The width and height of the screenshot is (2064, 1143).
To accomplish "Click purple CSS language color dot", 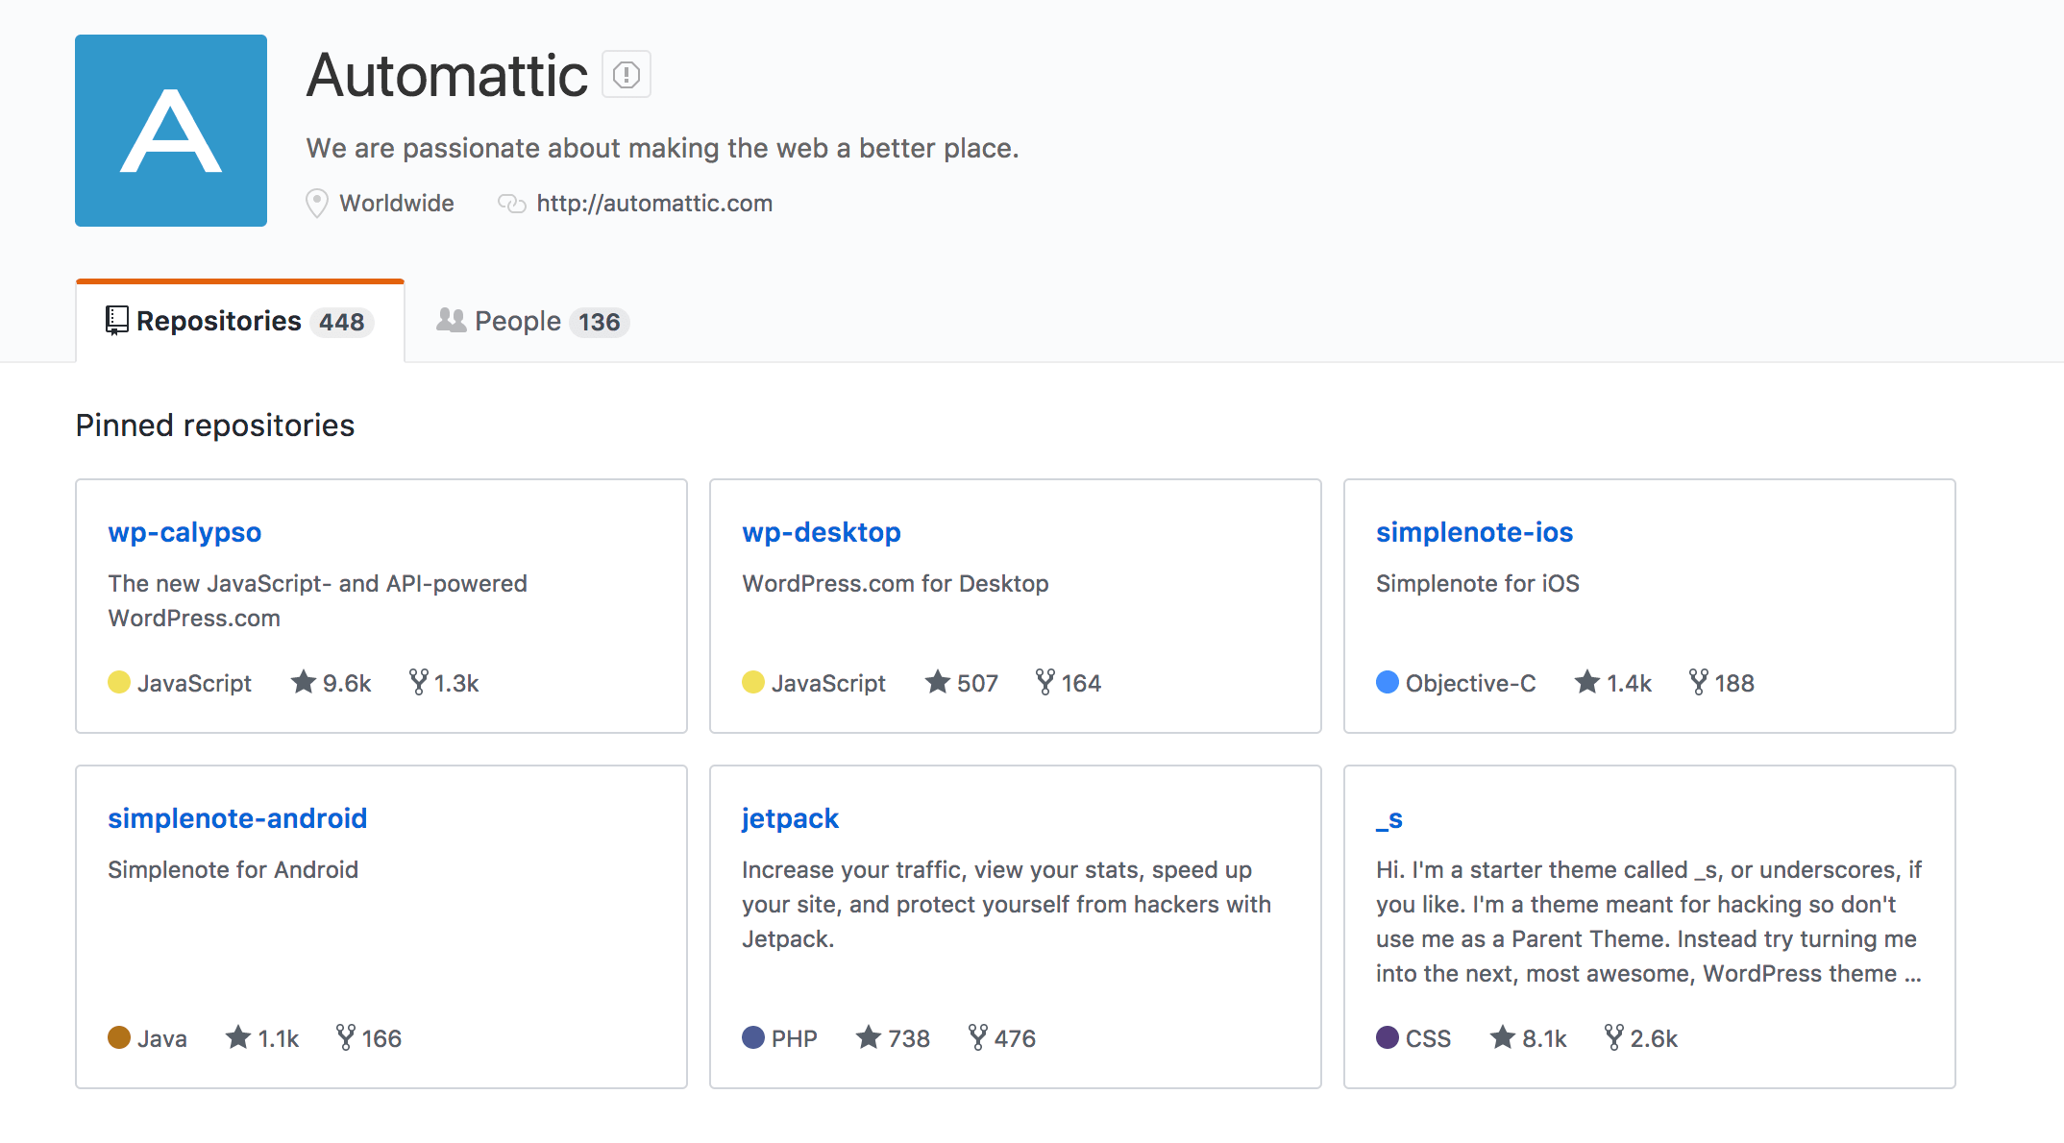I will point(1388,1037).
